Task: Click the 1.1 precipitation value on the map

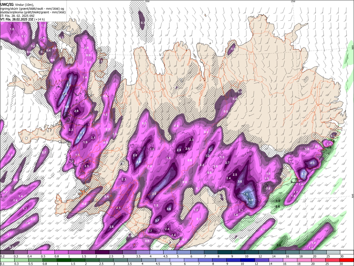Action: coord(24,36)
